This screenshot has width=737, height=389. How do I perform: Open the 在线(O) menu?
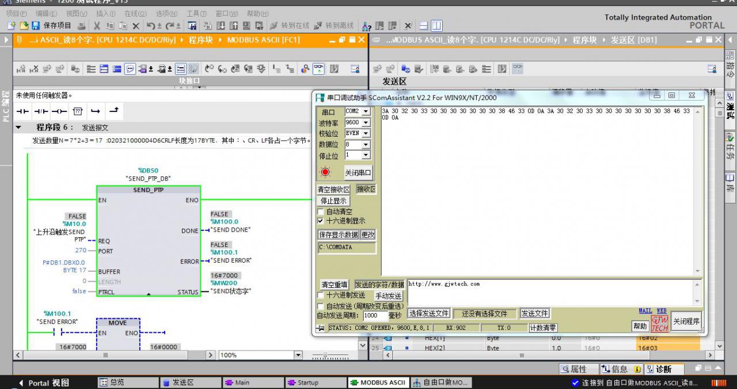135,13
